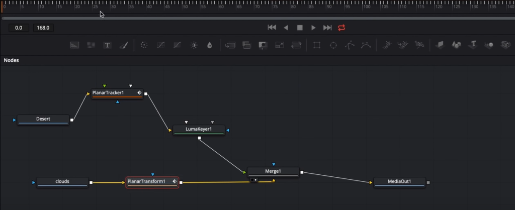Click the Nodes panel header label
The width and height of the screenshot is (515, 210).
point(11,60)
